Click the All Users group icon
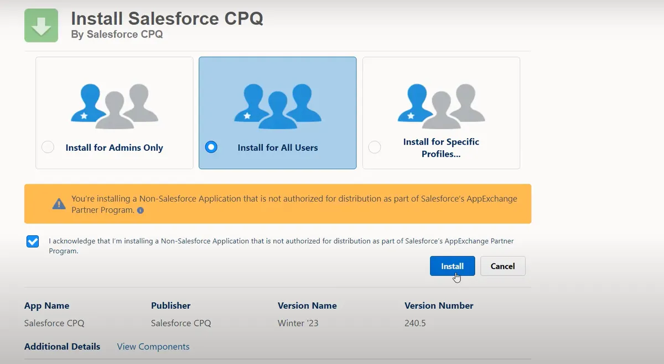 point(278,105)
